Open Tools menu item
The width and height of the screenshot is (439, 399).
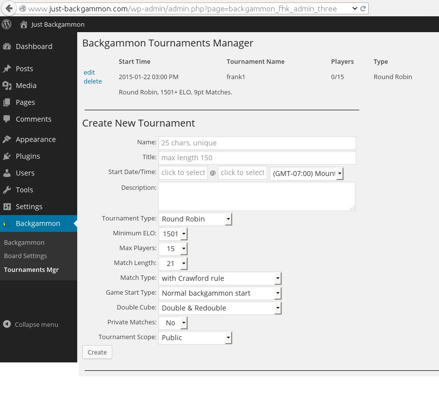coord(24,190)
